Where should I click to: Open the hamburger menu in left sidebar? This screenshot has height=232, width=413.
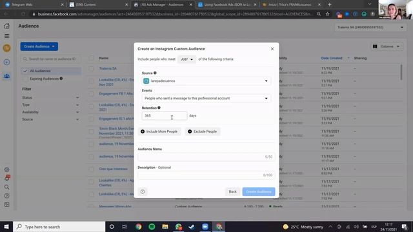click(7, 36)
